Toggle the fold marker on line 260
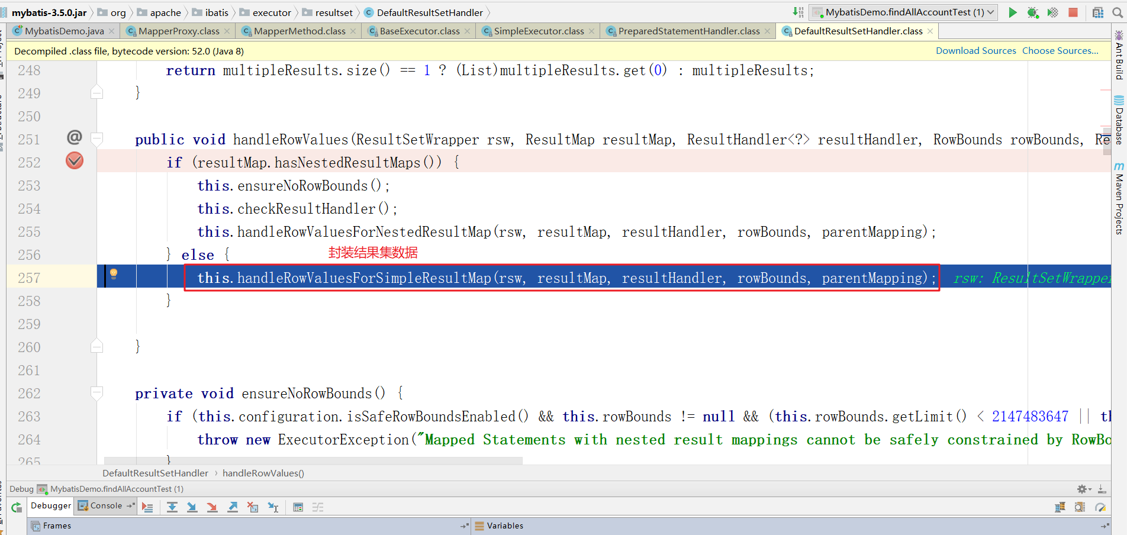The height and width of the screenshot is (535, 1127). pos(96,346)
